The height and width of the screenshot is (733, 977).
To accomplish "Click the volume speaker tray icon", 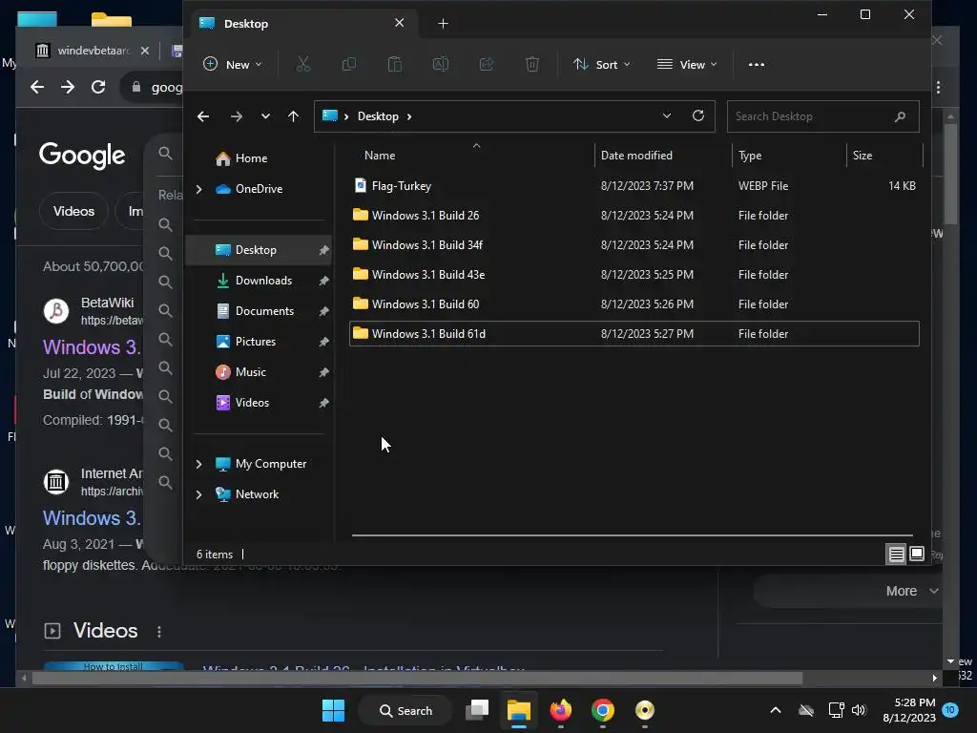I will click(859, 710).
